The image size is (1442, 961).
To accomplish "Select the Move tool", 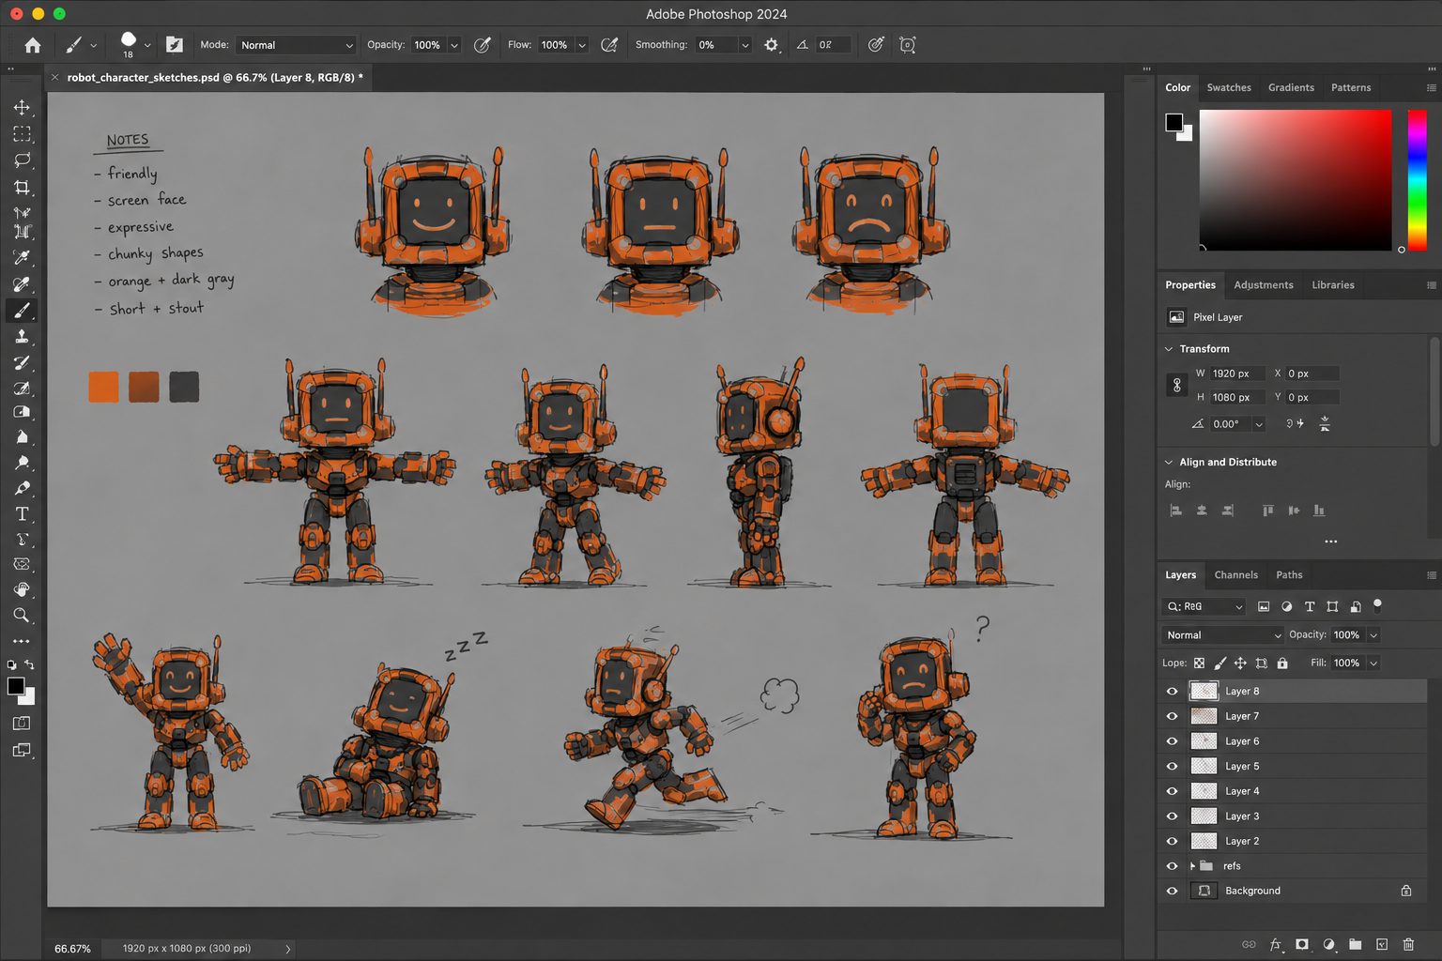I will [x=22, y=108].
